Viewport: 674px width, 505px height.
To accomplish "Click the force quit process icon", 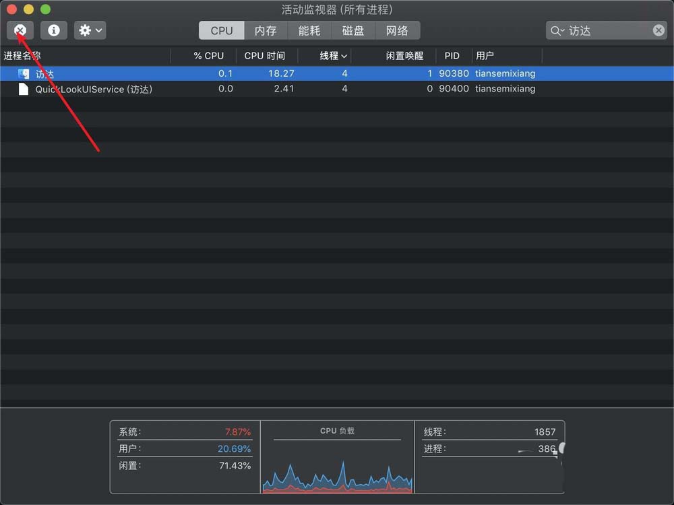I will point(20,30).
